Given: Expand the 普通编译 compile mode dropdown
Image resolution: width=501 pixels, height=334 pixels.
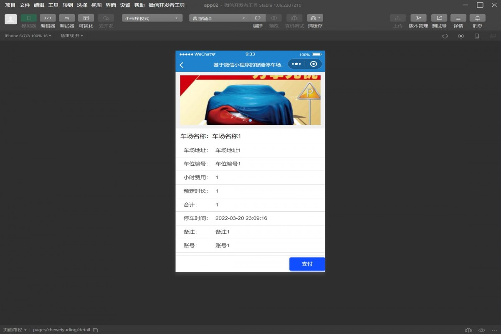Looking at the screenshot, I should (x=219, y=18).
